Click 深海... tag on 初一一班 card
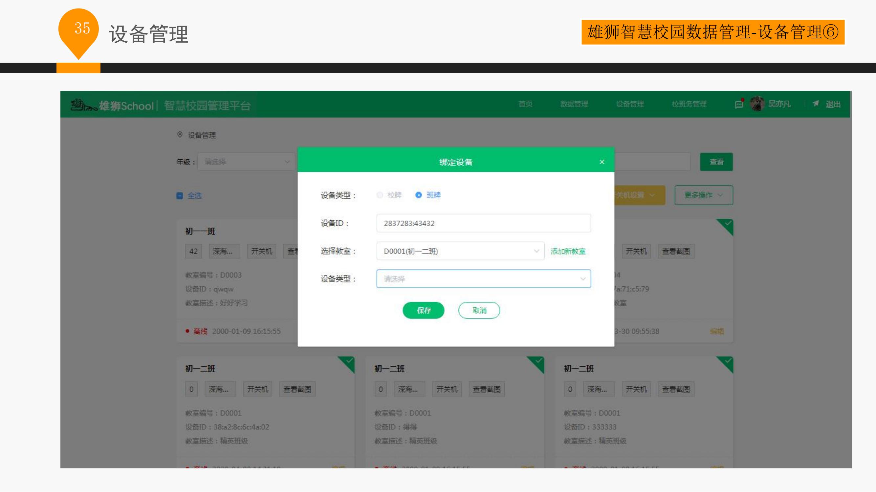Image resolution: width=876 pixels, height=492 pixels. tap(224, 251)
